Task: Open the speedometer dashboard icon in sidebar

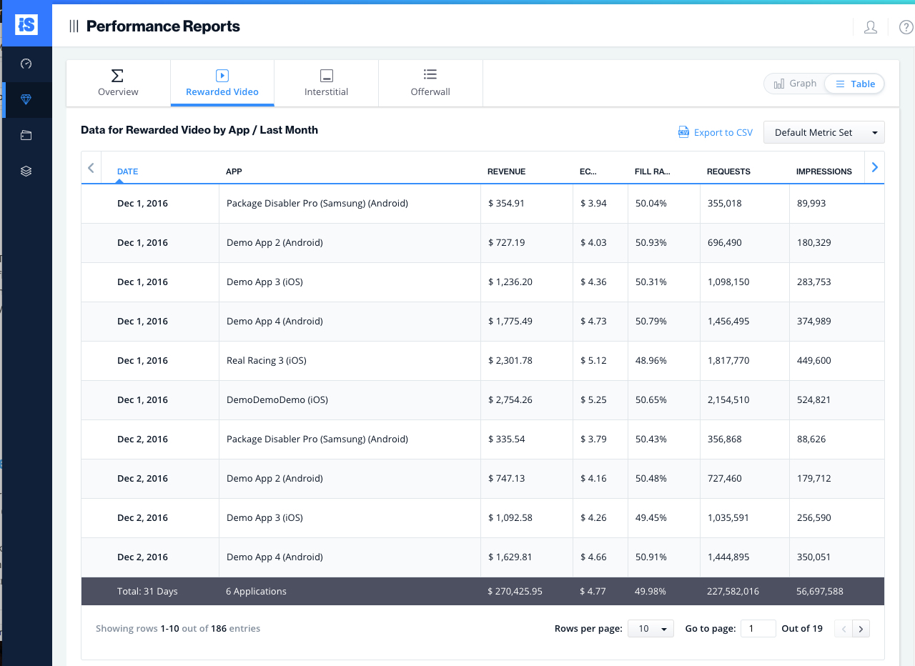Action: (26, 64)
